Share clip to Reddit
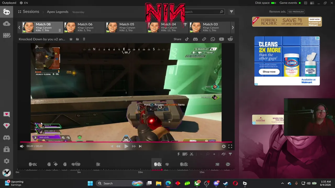The width and height of the screenshot is (335, 188). 230,39
